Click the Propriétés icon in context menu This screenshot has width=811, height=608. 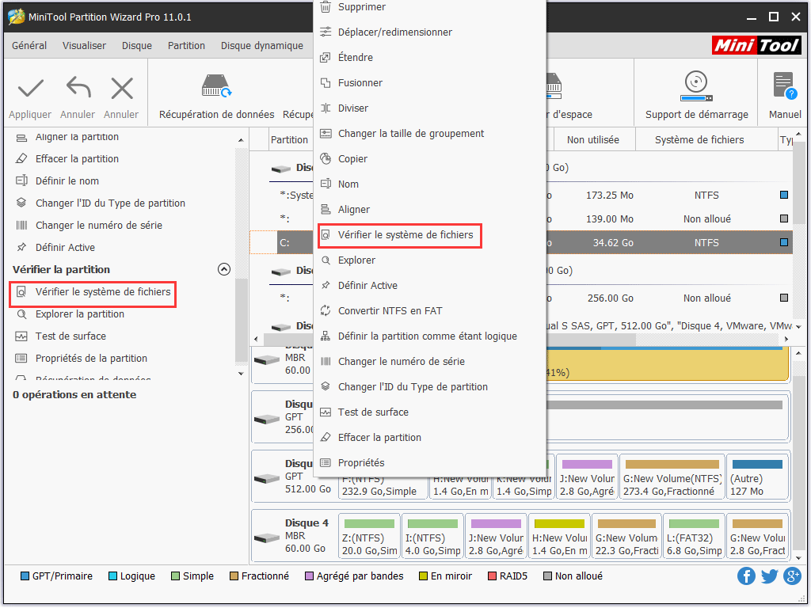tap(326, 462)
